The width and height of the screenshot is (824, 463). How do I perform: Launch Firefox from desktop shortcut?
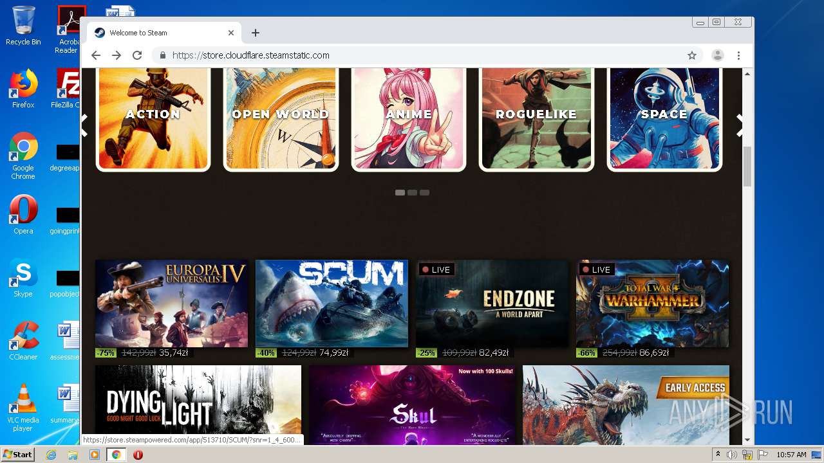coord(23,89)
